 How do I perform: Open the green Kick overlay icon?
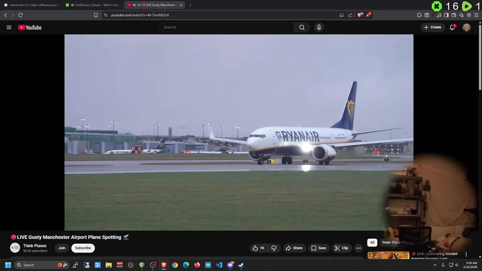(x=437, y=6)
